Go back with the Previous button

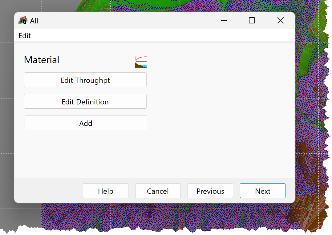click(x=210, y=191)
